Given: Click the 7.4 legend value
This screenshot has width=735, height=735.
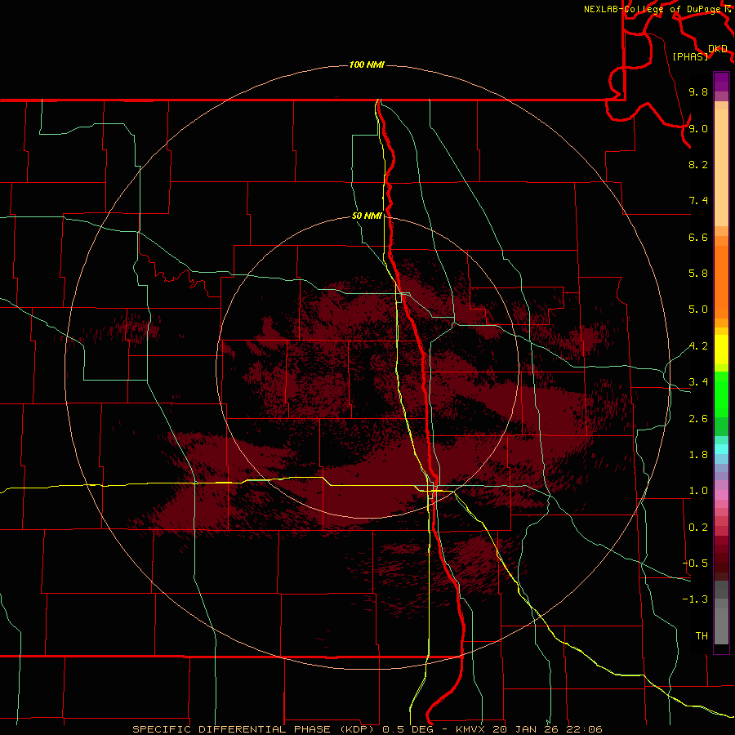Looking at the screenshot, I should pyautogui.click(x=698, y=201).
